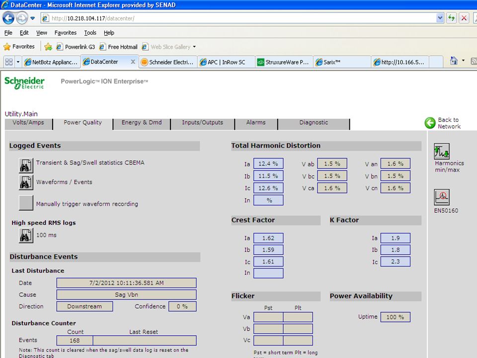Click the Feeds icon in the command bar
Viewport: 477px width, 358px height.
(474, 61)
